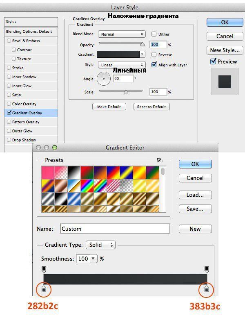The height and width of the screenshot is (318, 245).
Task: Enable Color Overlay effect
Action: point(9,104)
